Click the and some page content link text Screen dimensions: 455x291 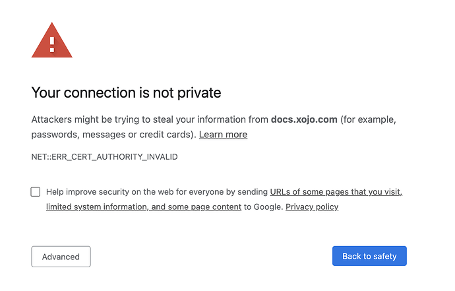coord(196,207)
